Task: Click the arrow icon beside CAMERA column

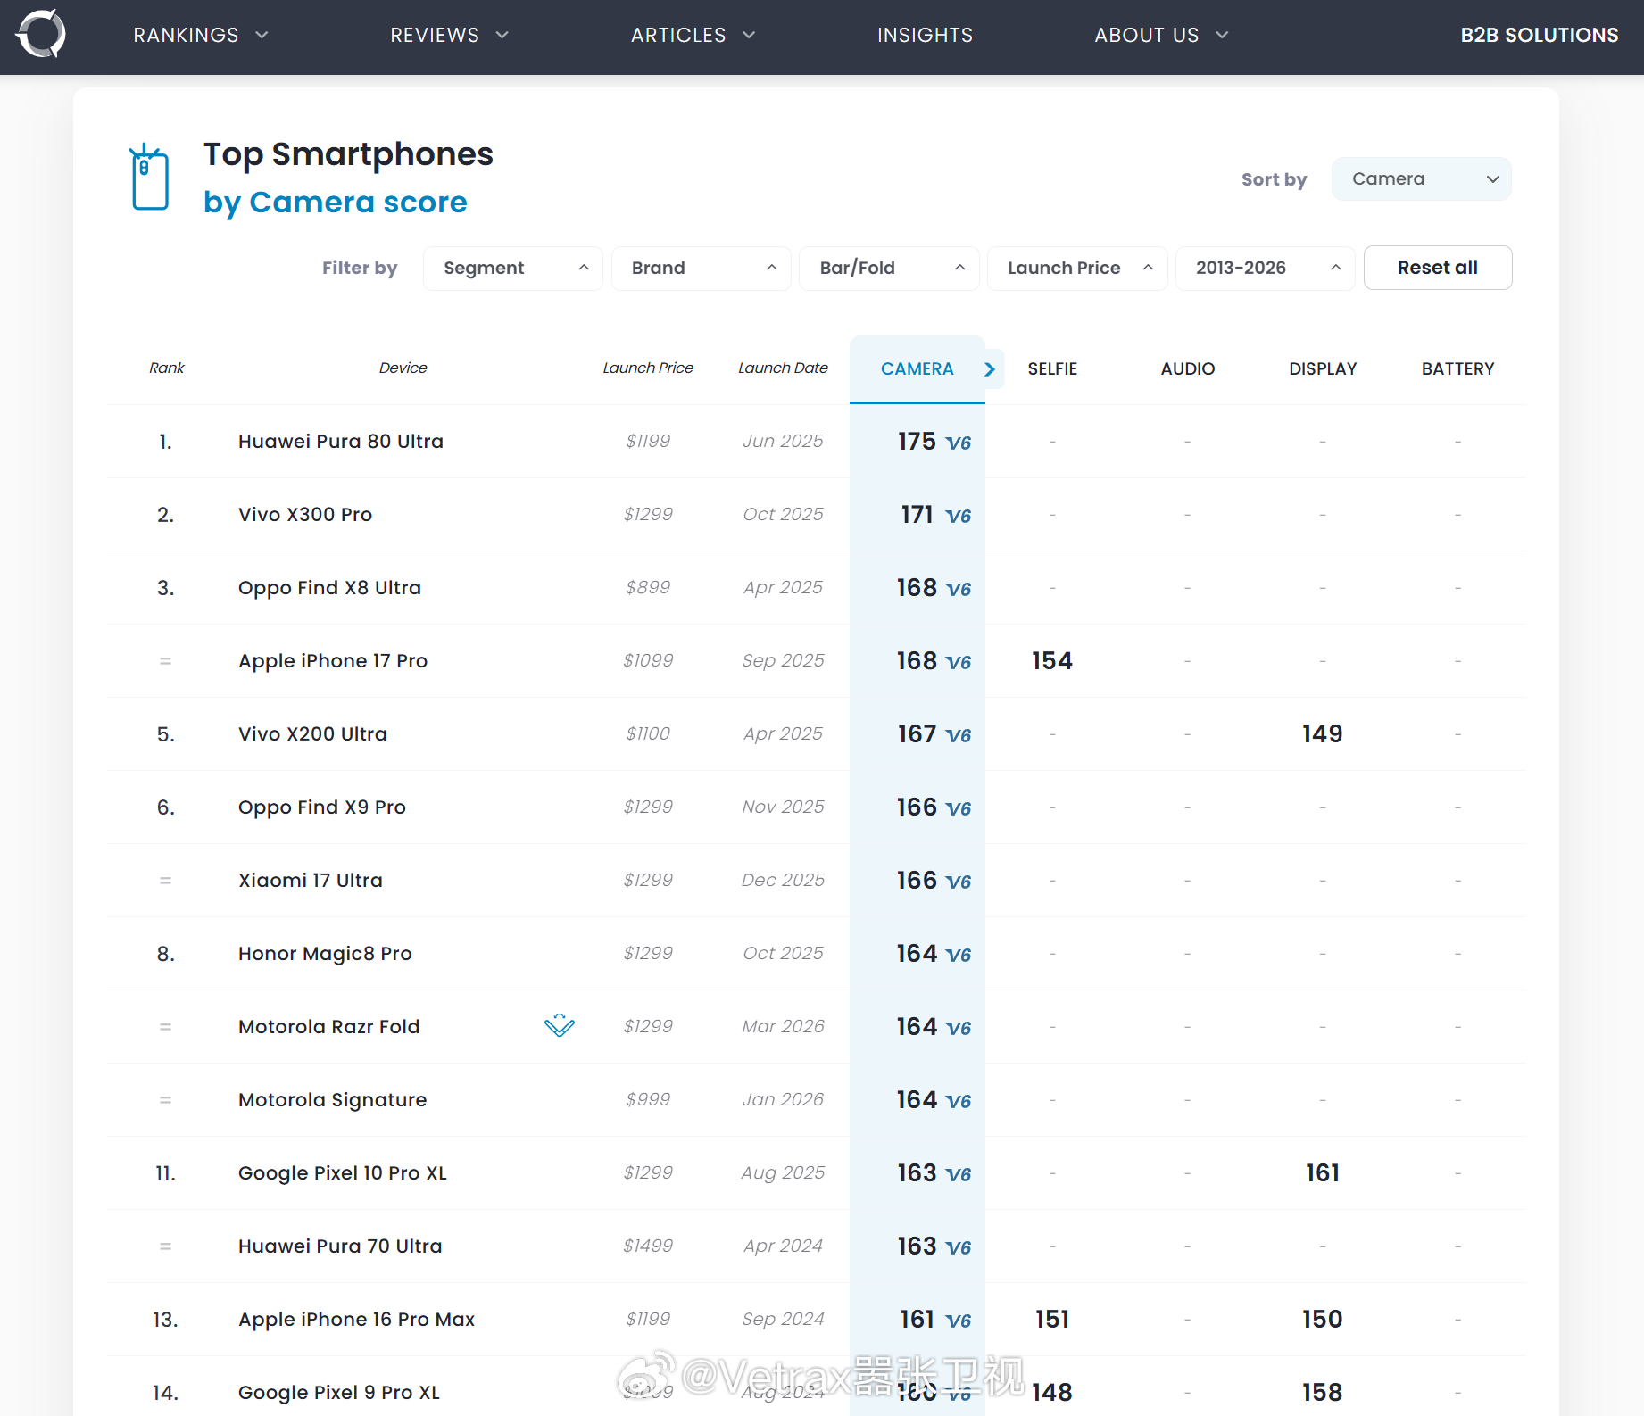Action: pos(990,368)
